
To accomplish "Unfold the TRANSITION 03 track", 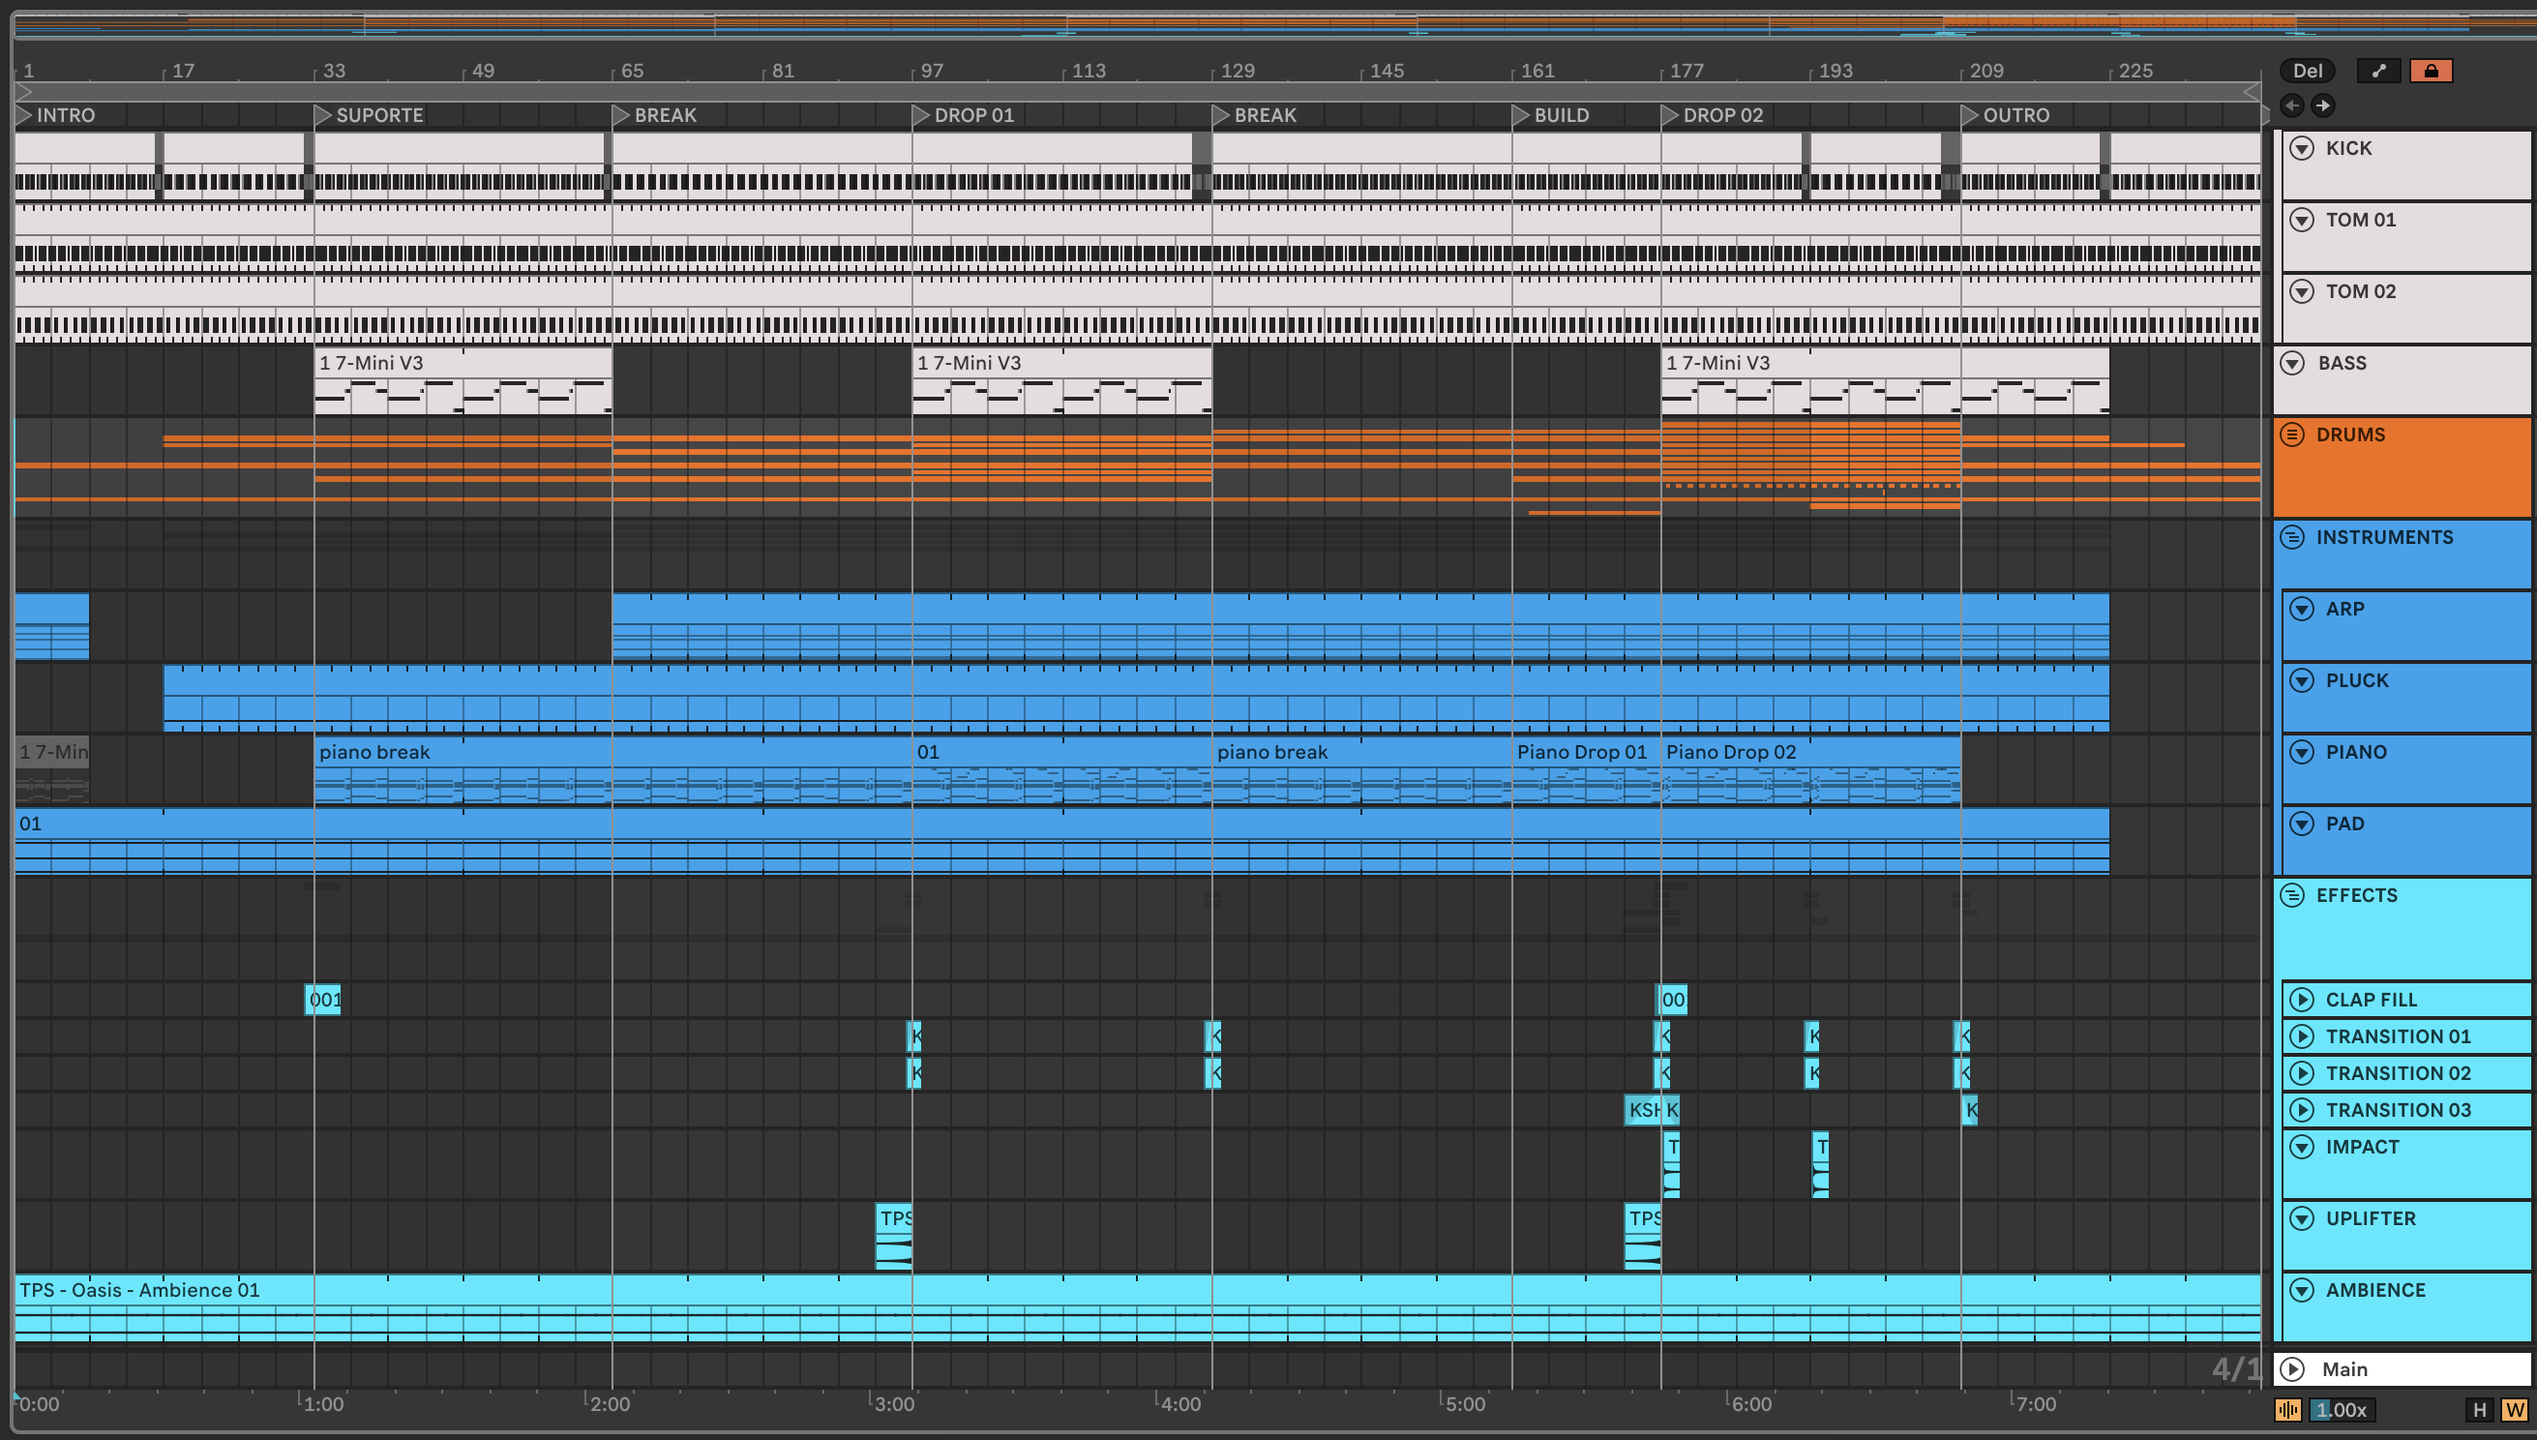I will click(x=2302, y=1110).
